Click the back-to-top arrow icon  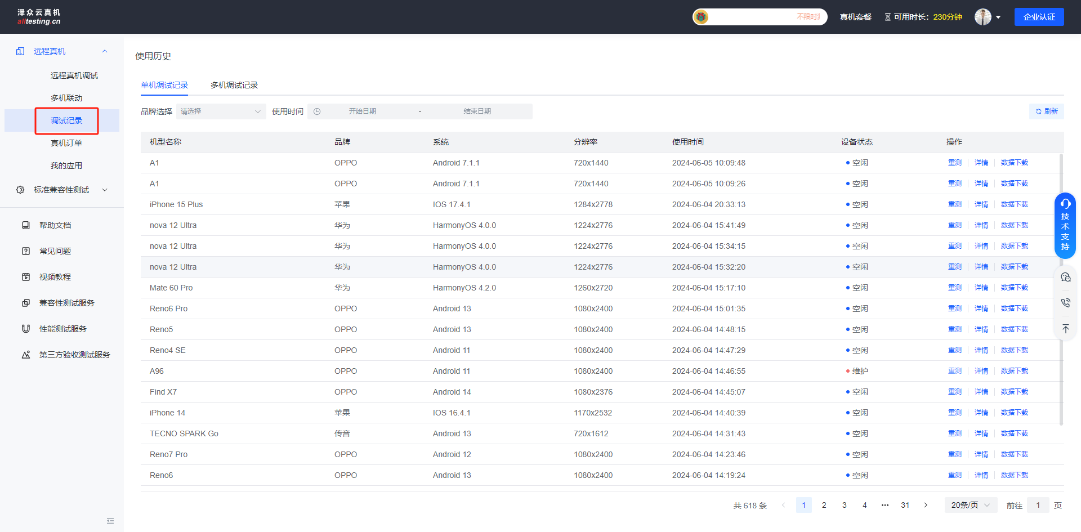(x=1065, y=329)
